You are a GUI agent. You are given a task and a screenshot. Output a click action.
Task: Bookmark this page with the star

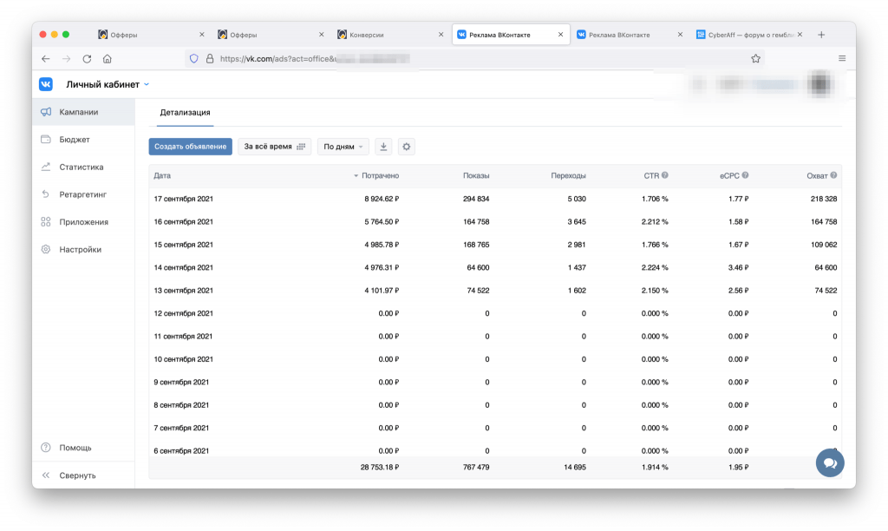click(755, 59)
